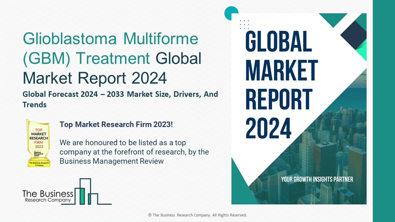Click Your Growth Insights Partner tagline

pyautogui.click(x=317, y=179)
